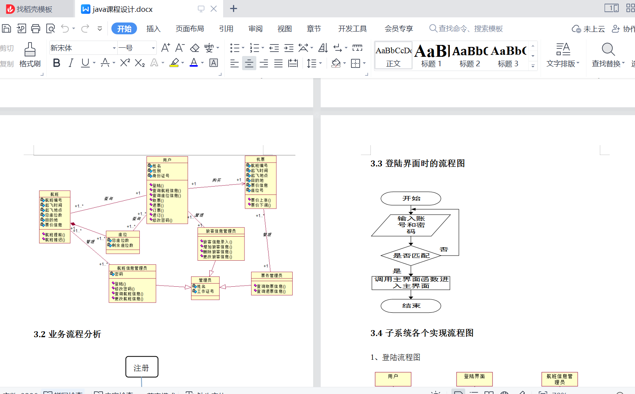Image resolution: width=635 pixels, height=394 pixels.
Task: Click the 章节 ribbon tab
Action: (x=314, y=29)
